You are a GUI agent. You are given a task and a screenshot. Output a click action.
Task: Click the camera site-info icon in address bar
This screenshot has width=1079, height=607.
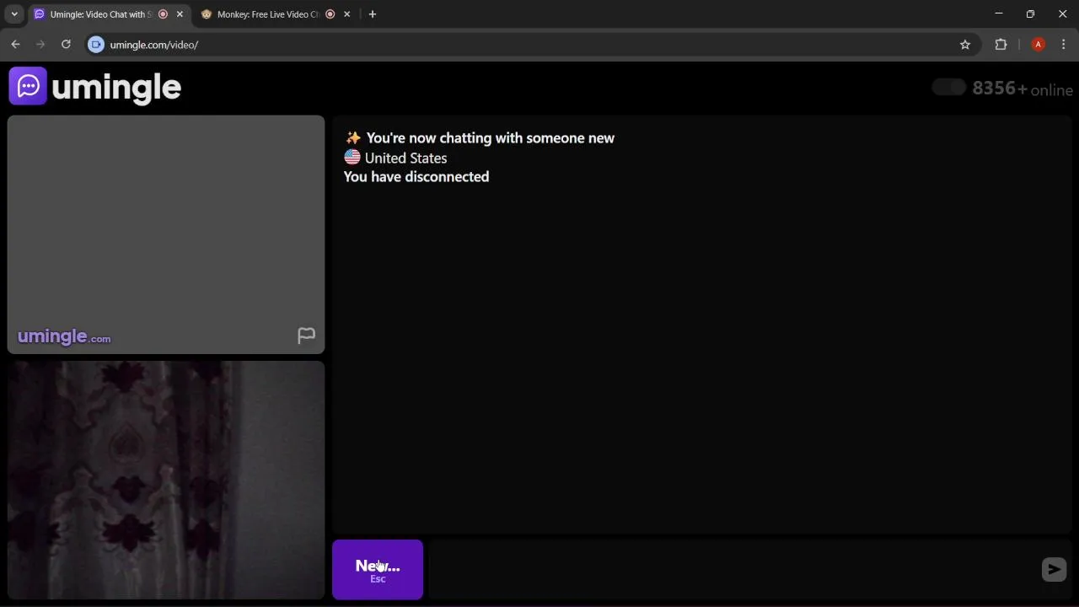(x=96, y=45)
